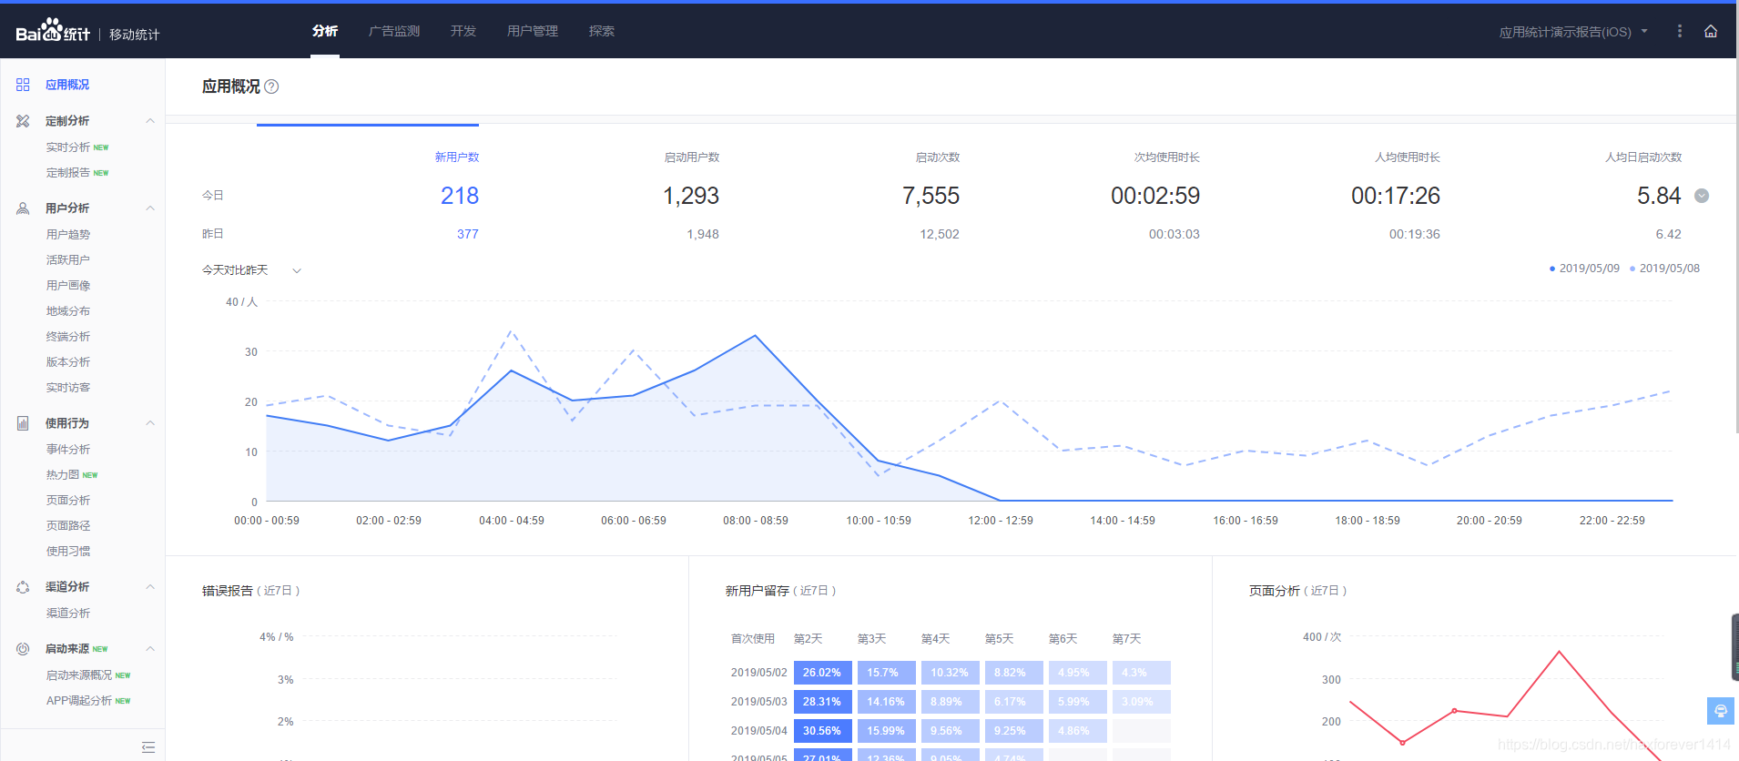Open the 应用统计演示报告(iOS) app selector
The width and height of the screenshot is (1739, 761).
[x=1573, y=32]
